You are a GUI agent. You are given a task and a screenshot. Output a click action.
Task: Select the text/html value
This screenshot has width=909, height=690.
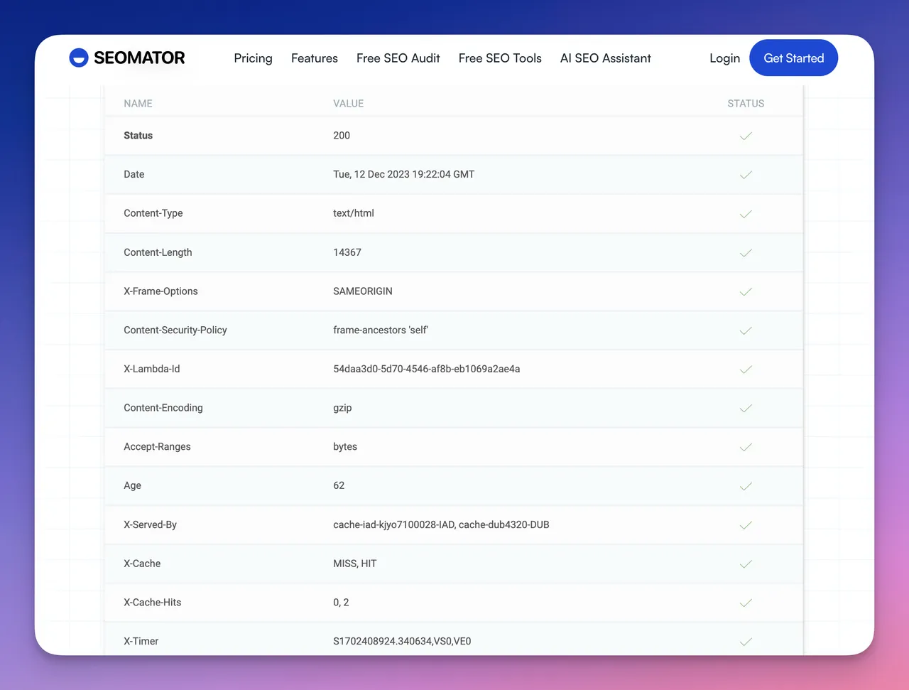coord(354,213)
